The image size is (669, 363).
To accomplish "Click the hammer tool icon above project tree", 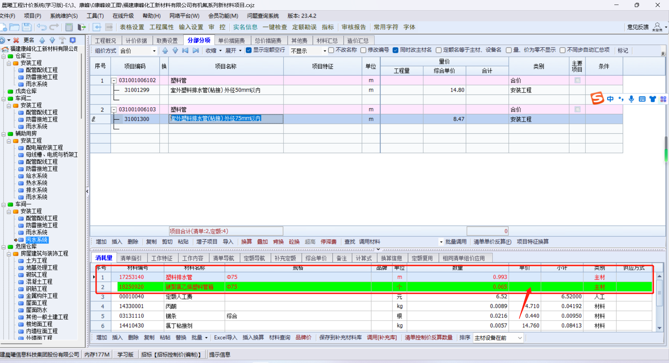I will pos(62,40).
